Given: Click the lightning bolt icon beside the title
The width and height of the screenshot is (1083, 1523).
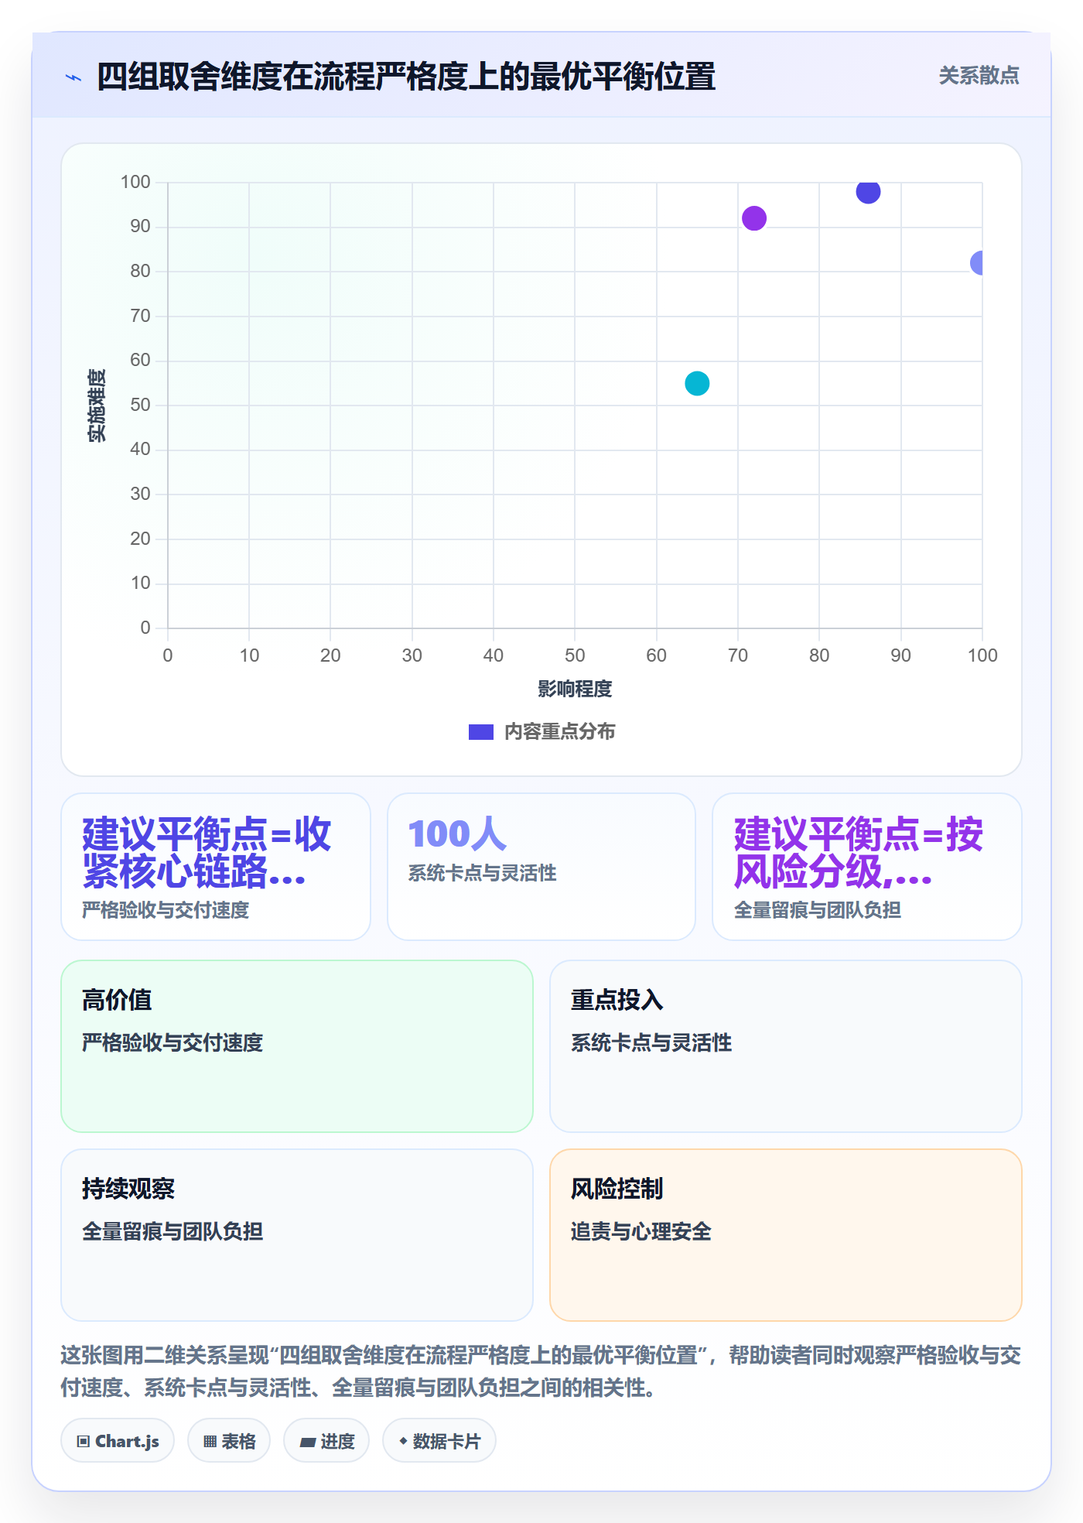Looking at the screenshot, I should (73, 77).
